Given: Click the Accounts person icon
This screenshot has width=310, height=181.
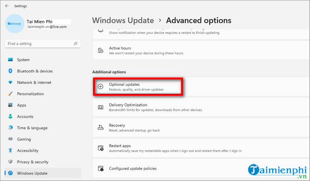Looking at the screenshot, I should point(10,116).
